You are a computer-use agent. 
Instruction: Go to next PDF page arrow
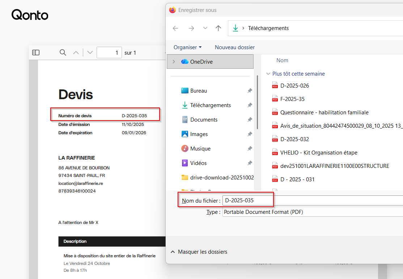[90, 53]
